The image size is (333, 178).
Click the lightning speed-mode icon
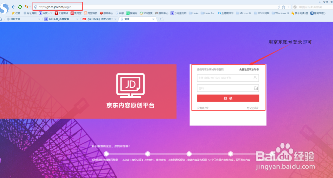pyautogui.click(x=279, y=7)
